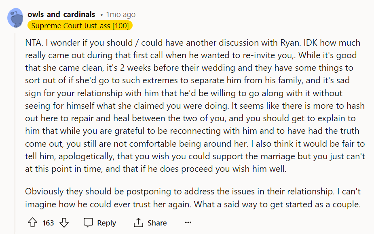
Task: Upvote the owls_and_cardinals comment
Action: click(32, 223)
